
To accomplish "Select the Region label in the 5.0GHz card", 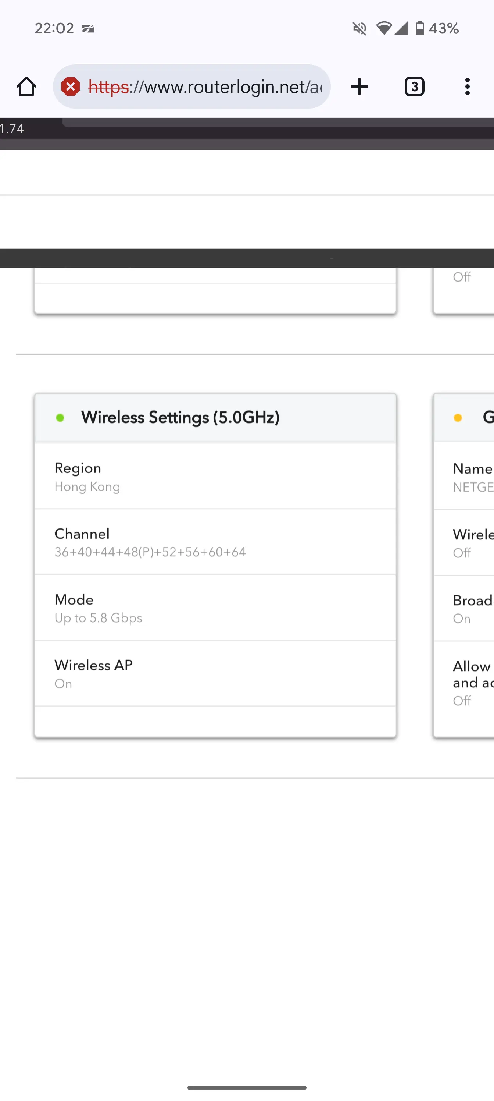I will click(x=78, y=468).
